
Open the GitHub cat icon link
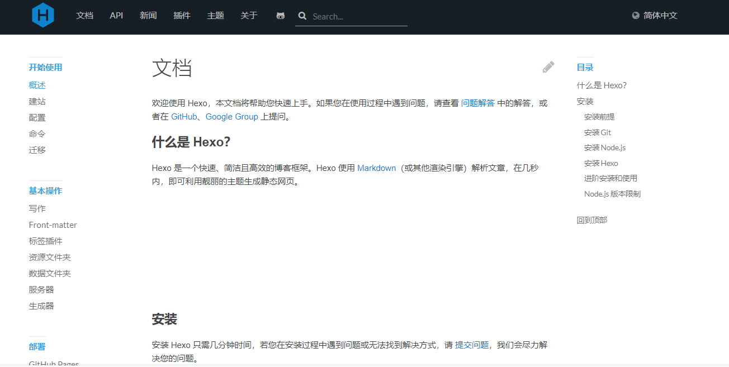tap(281, 16)
